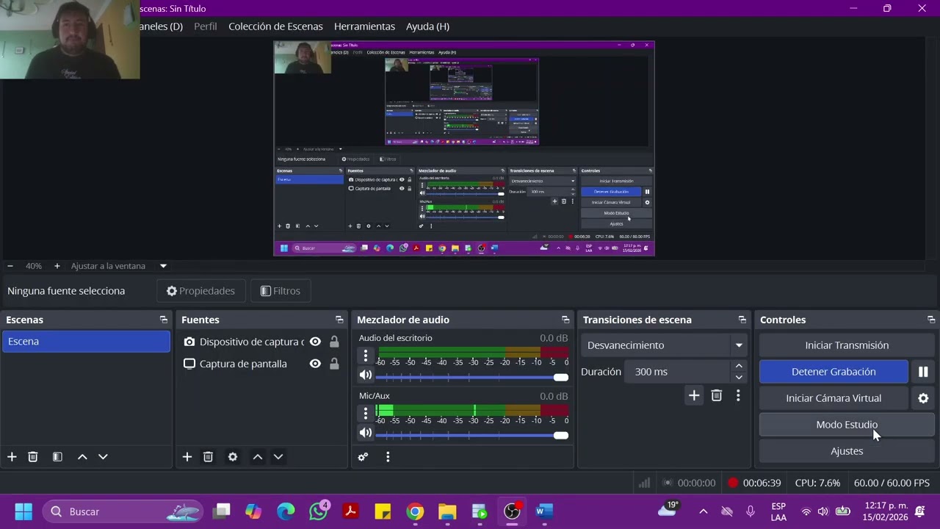Pause the recording
This screenshot has height=529, width=940.
point(923,372)
